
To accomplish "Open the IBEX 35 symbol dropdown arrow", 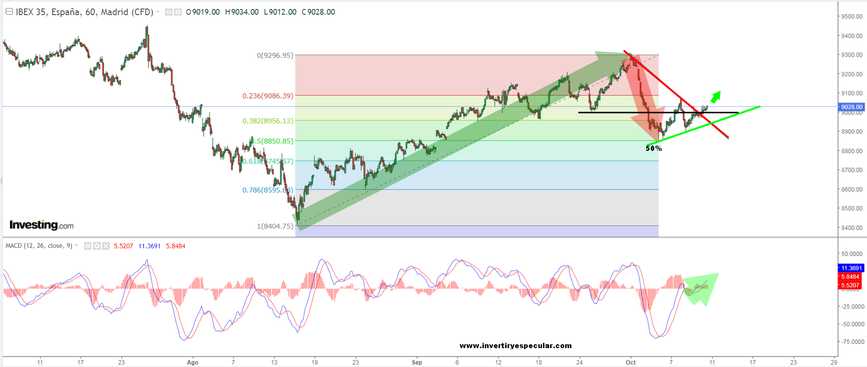I will tap(158, 12).
